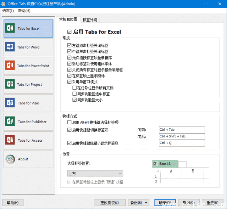Switch to the 常规和位置 tab
This screenshot has width=227, height=209.
click(68, 19)
